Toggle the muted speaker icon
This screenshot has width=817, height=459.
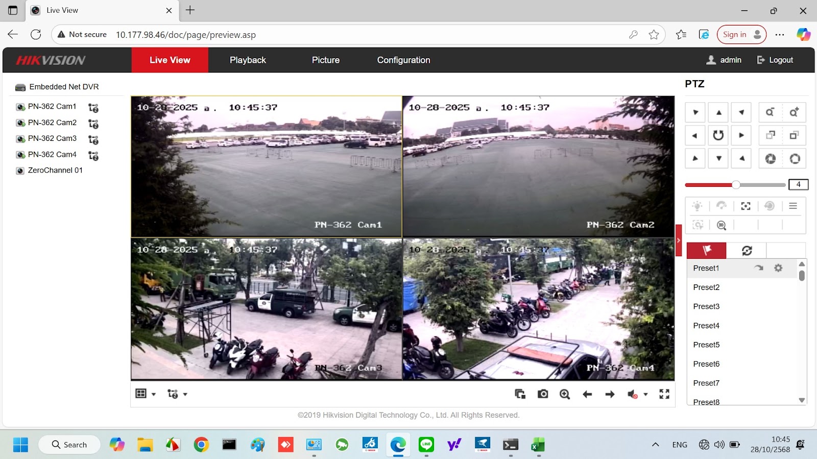(632, 394)
